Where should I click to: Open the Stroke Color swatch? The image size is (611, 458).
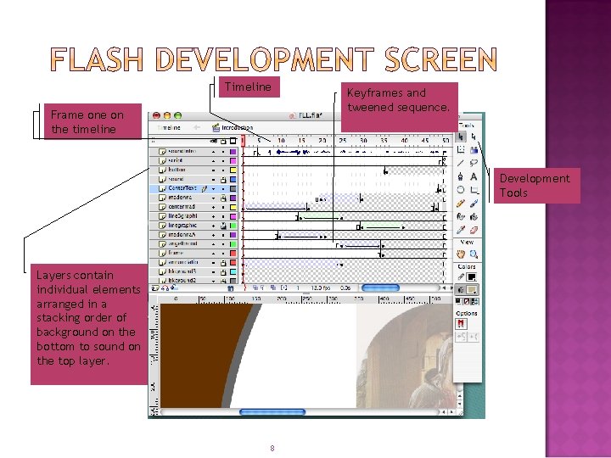(472, 277)
